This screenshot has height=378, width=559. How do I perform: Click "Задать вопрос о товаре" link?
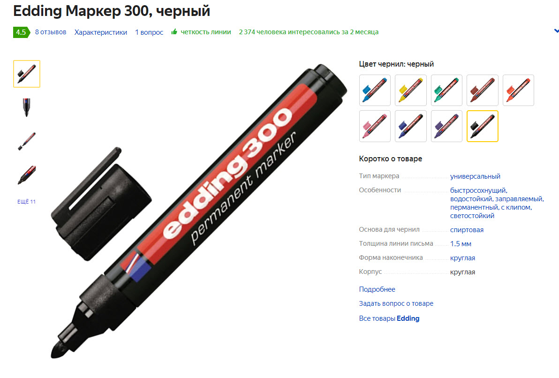tap(396, 303)
